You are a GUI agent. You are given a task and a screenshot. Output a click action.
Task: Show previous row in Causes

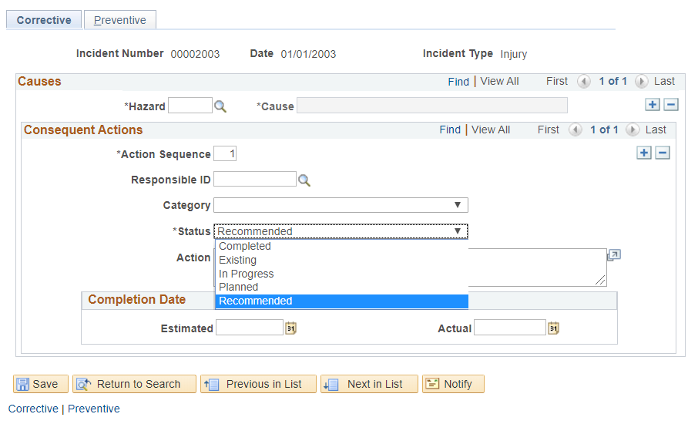(x=584, y=82)
